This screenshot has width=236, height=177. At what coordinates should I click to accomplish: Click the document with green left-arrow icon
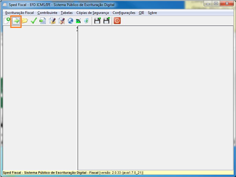pyautogui.click(x=43, y=21)
